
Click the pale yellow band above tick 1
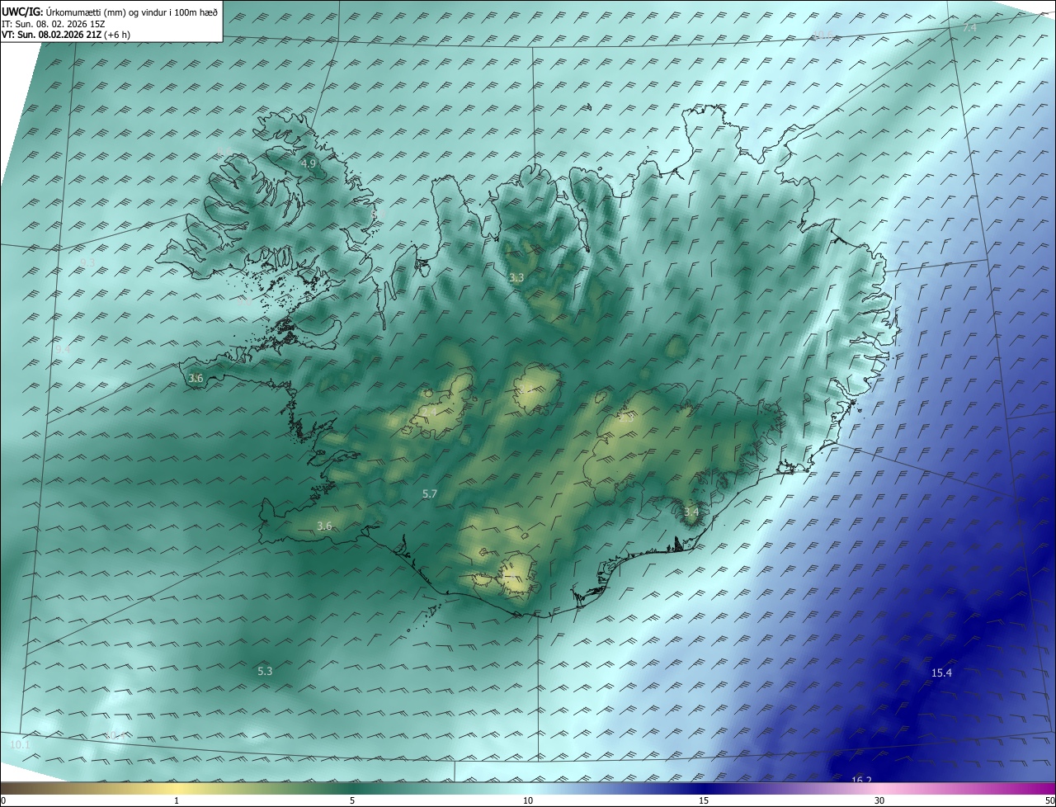point(177,788)
